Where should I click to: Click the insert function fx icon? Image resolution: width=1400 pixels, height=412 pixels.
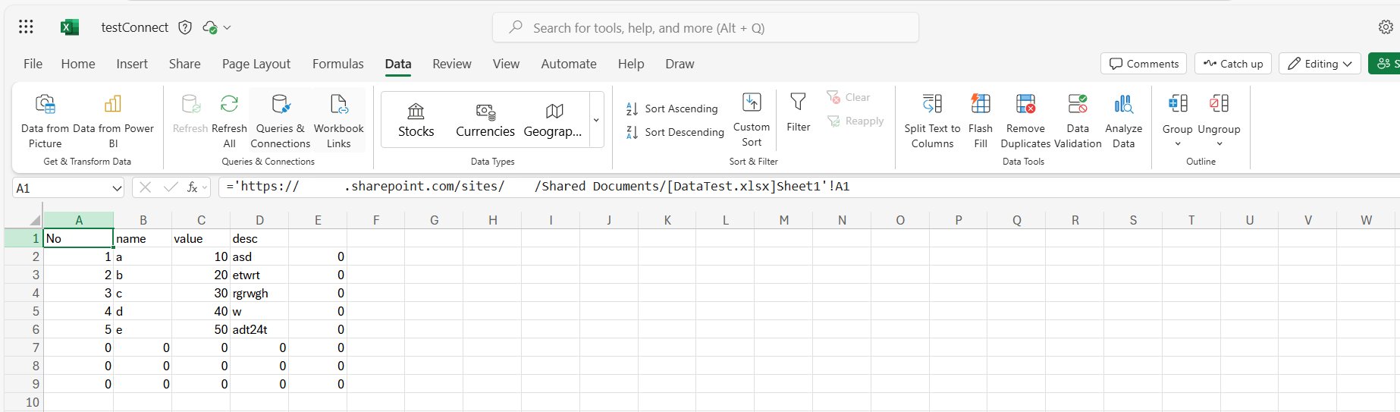pyautogui.click(x=193, y=187)
